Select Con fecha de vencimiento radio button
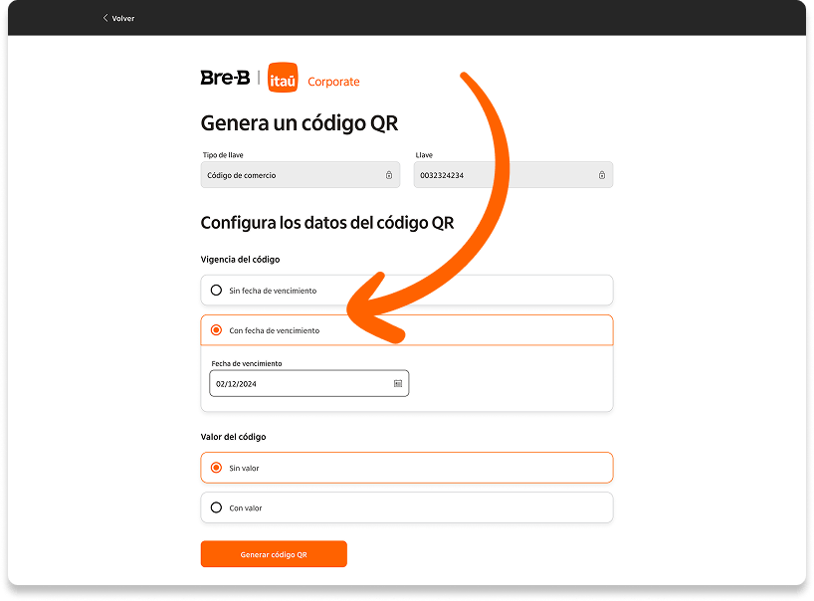 pyautogui.click(x=217, y=330)
